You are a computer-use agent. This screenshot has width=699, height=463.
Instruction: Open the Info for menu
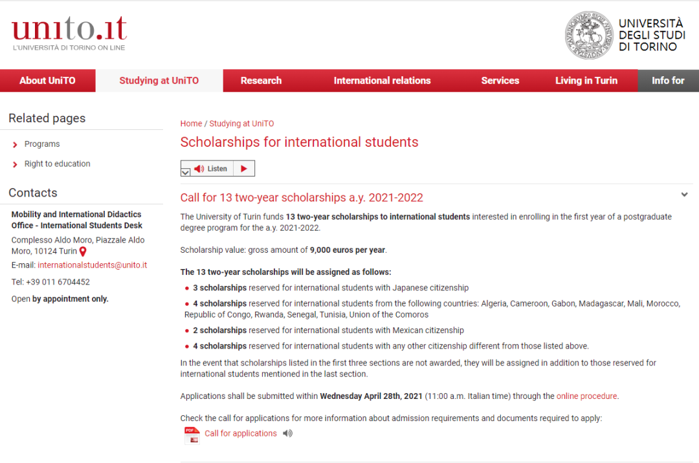(x=668, y=81)
